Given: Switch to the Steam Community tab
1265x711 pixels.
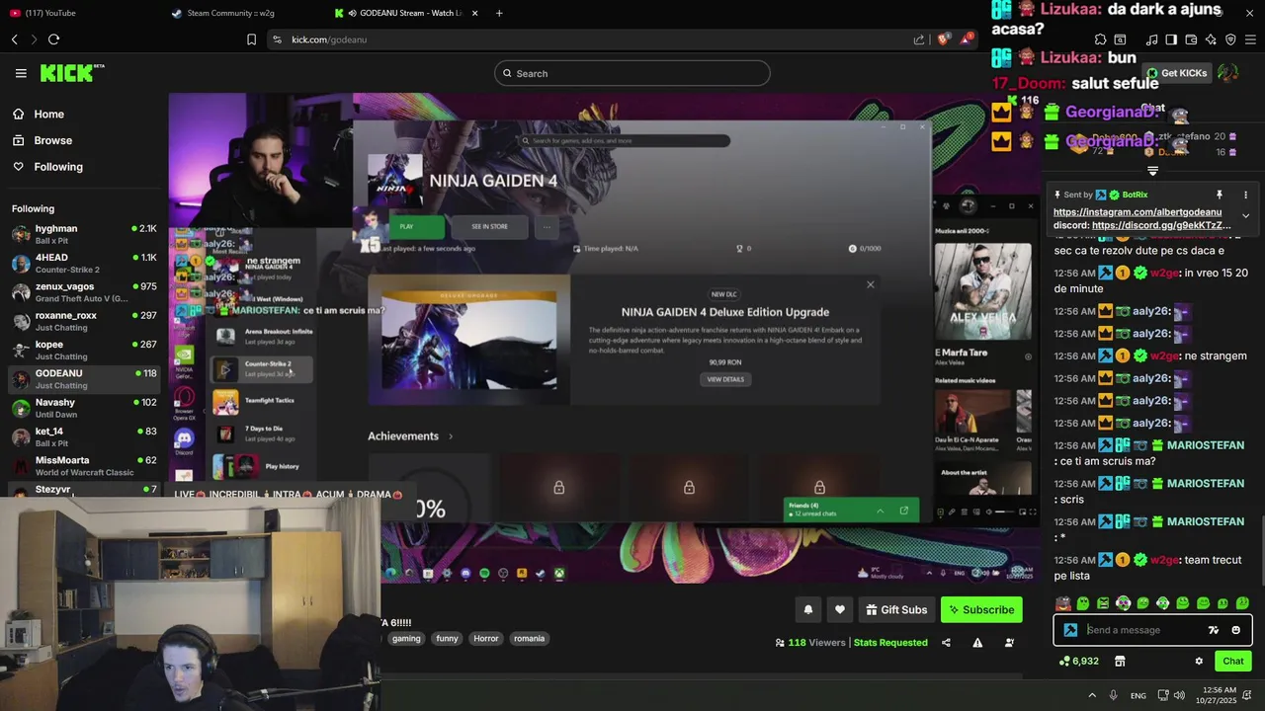Looking at the screenshot, I should click(x=242, y=13).
